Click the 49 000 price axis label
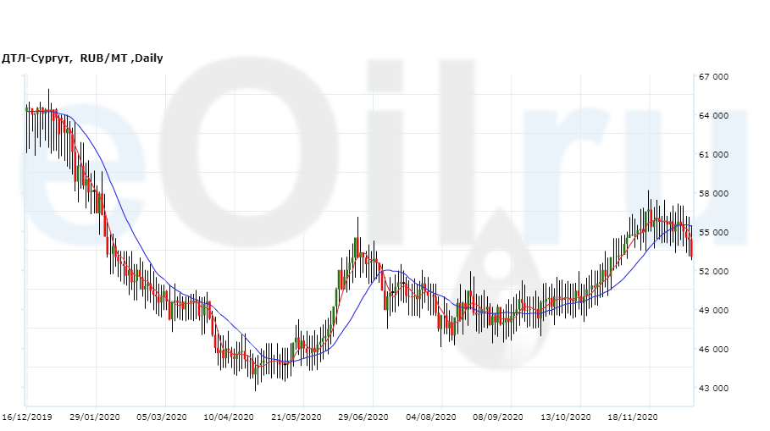Image resolution: width=770 pixels, height=431 pixels. [x=713, y=311]
